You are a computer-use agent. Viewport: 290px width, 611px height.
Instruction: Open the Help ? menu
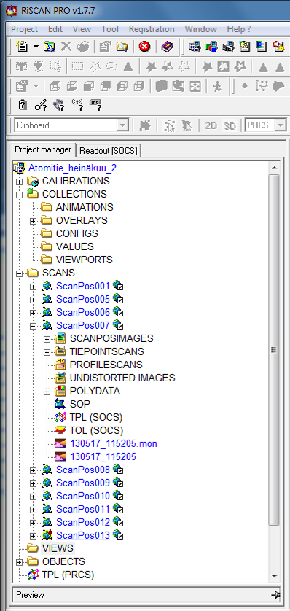tap(239, 29)
